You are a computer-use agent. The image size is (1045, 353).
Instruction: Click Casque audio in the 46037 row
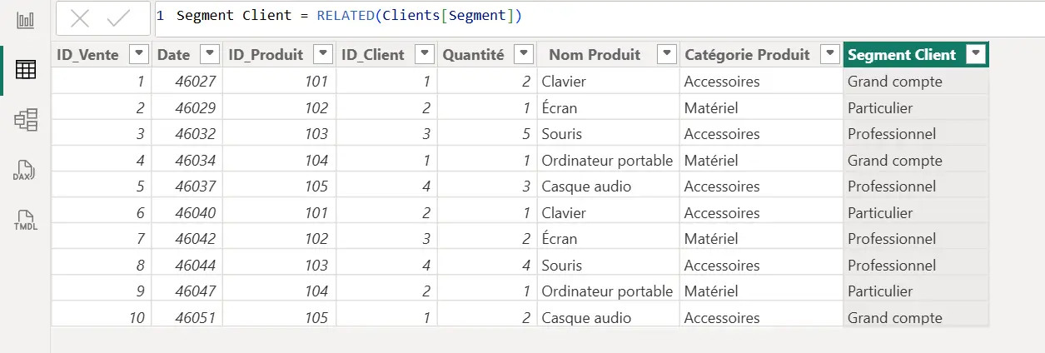(586, 186)
